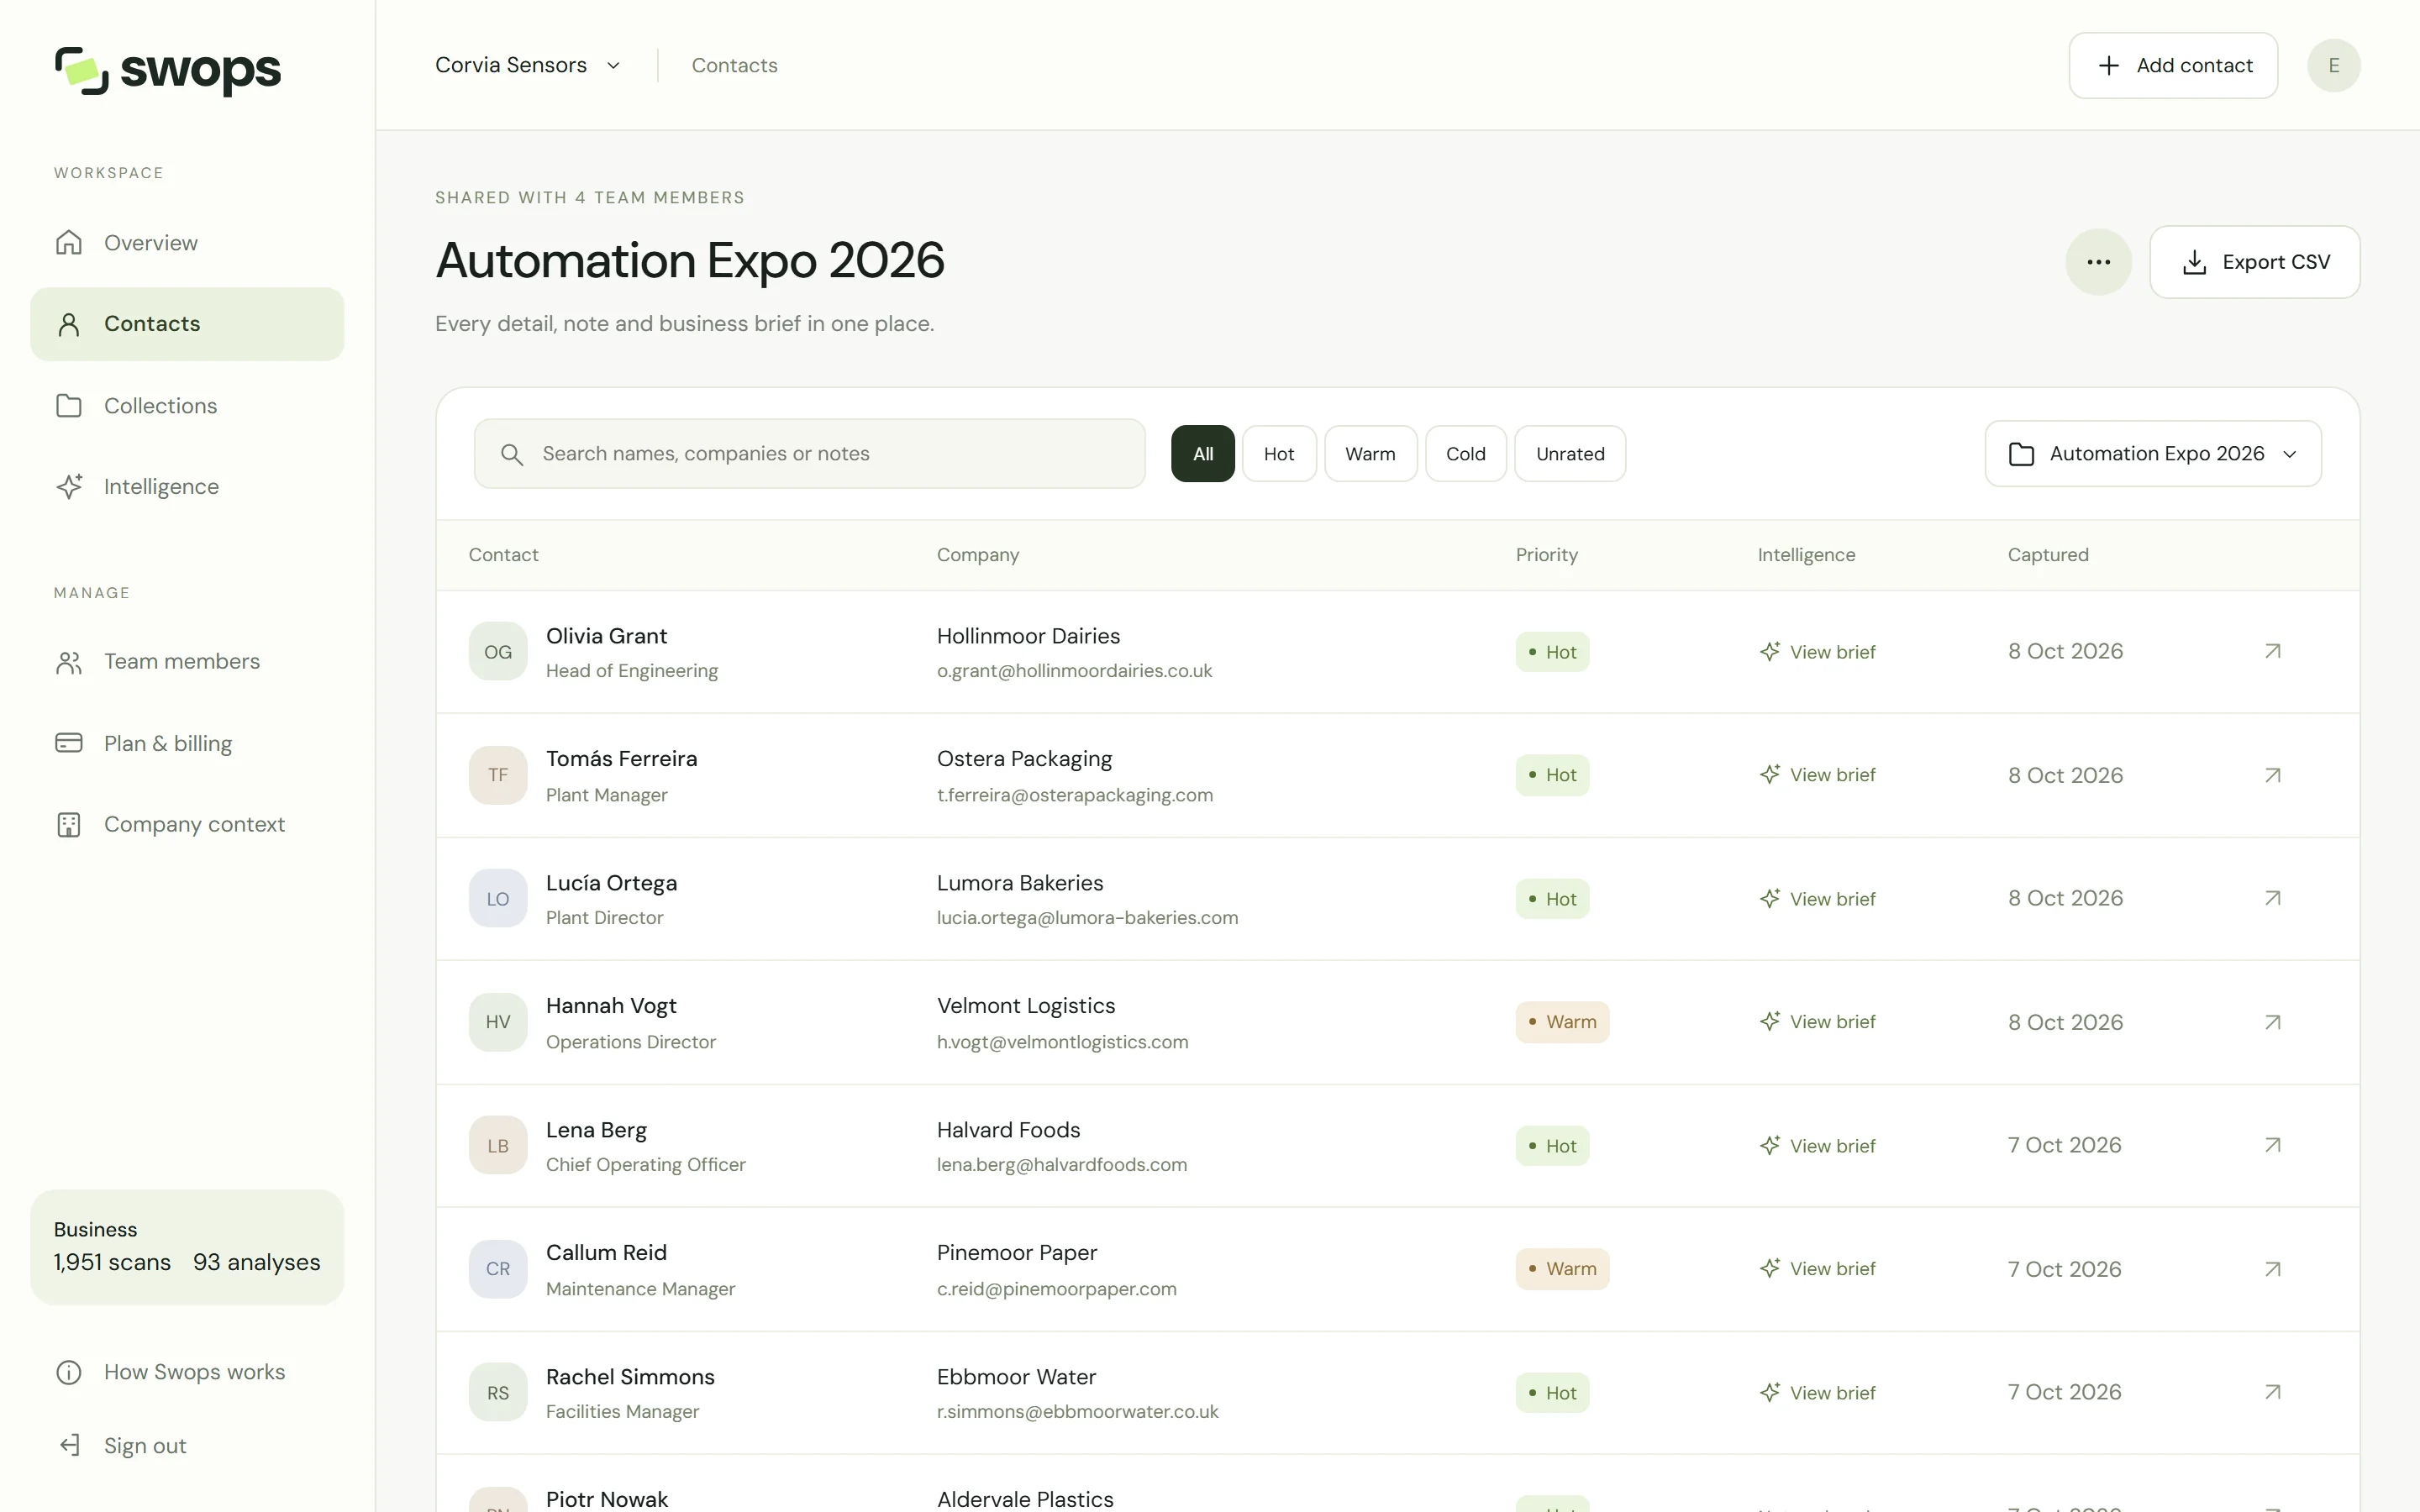Click the Company context building icon

tap(69, 824)
